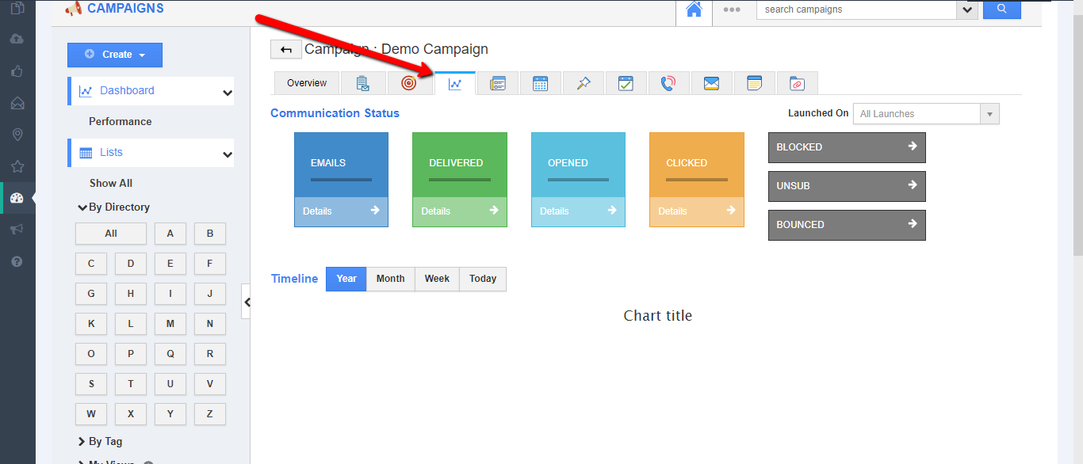Open the calendar tab icon
Viewport: 1083px width, 464px height.
[540, 83]
